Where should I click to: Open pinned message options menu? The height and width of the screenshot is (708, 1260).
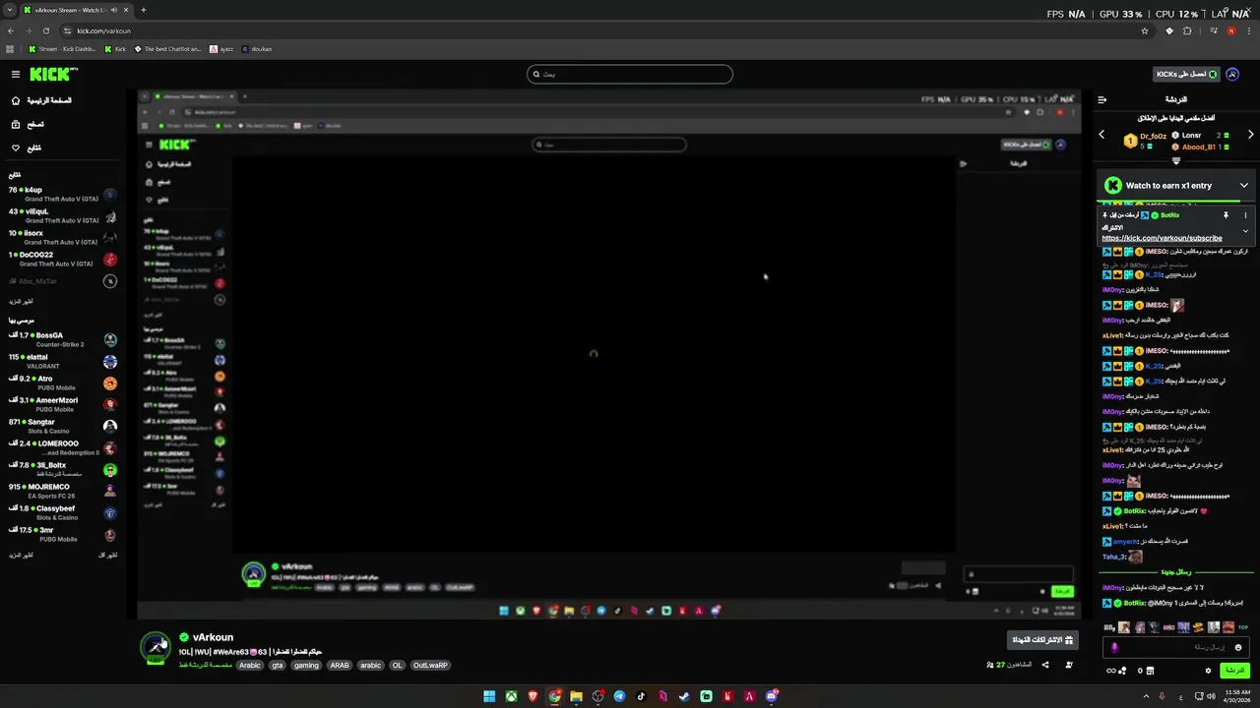coord(1245,214)
